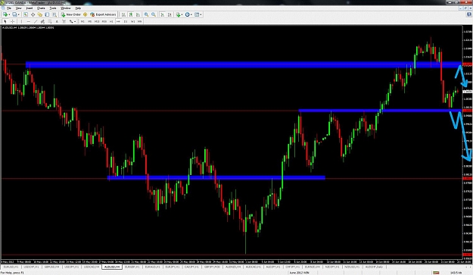Expand the New Chart dropdown arrow

click(9, 14)
